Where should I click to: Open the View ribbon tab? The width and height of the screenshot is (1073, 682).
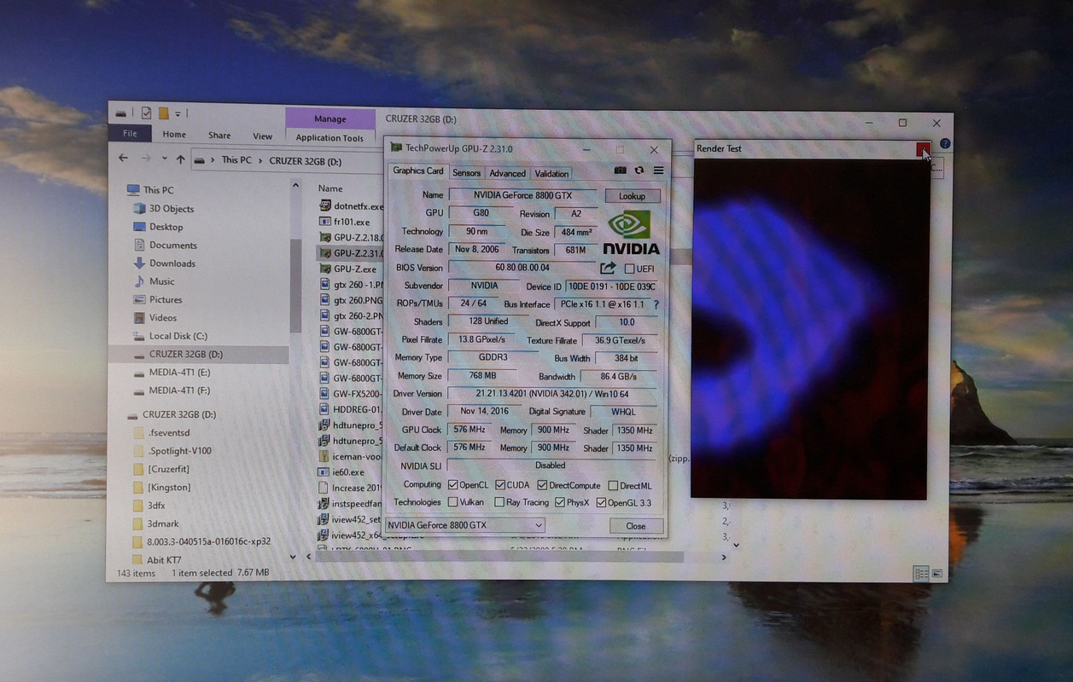(x=262, y=136)
